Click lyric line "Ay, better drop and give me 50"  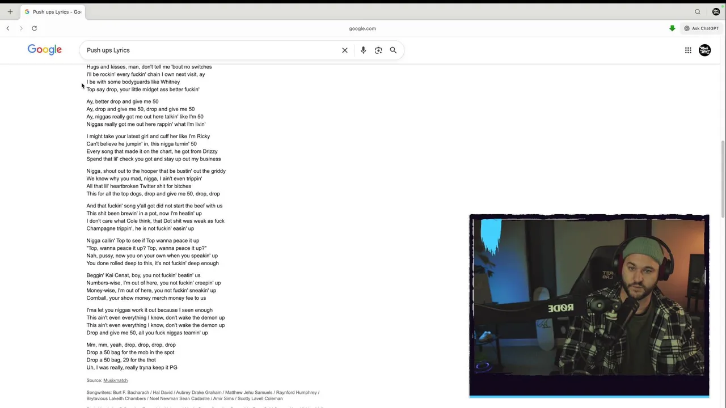(123, 101)
